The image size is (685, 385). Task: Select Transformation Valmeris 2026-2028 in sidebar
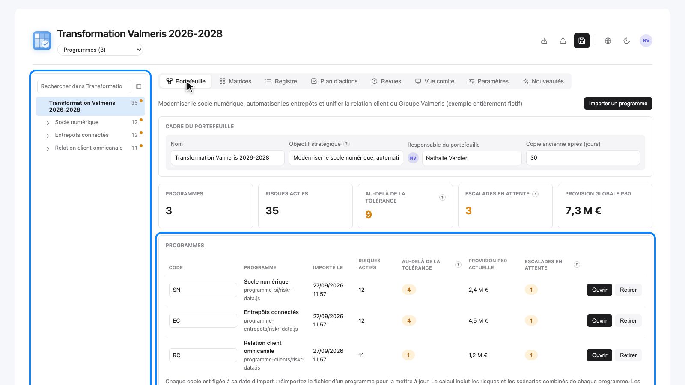tap(90, 106)
